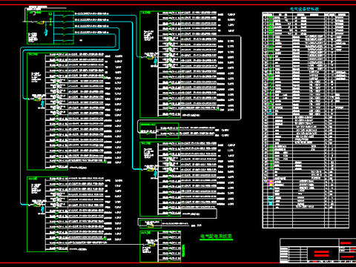Click yellow breaker in bottom-center panel

click(152, 245)
